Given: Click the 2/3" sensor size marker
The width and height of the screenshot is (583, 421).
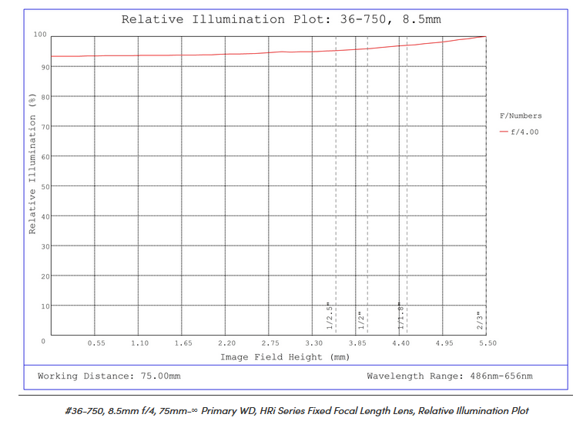Looking at the screenshot, I should (479, 319).
